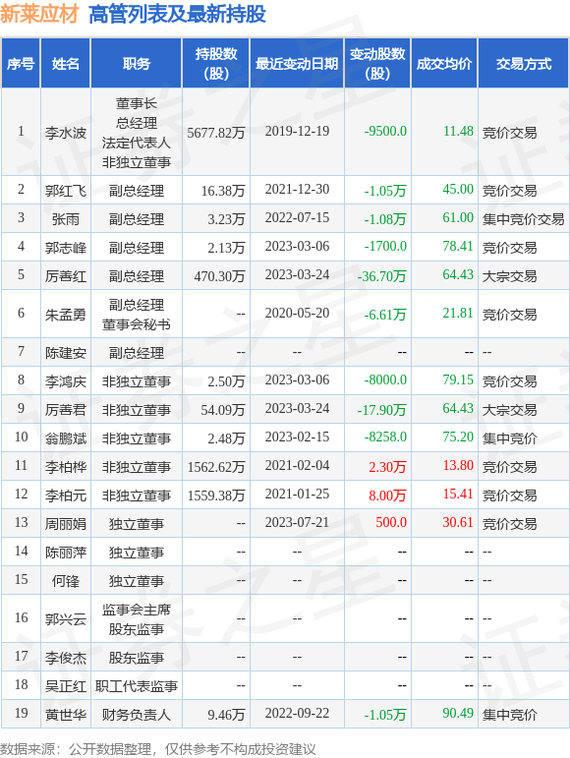Click the name 黄世华

(x=66, y=715)
